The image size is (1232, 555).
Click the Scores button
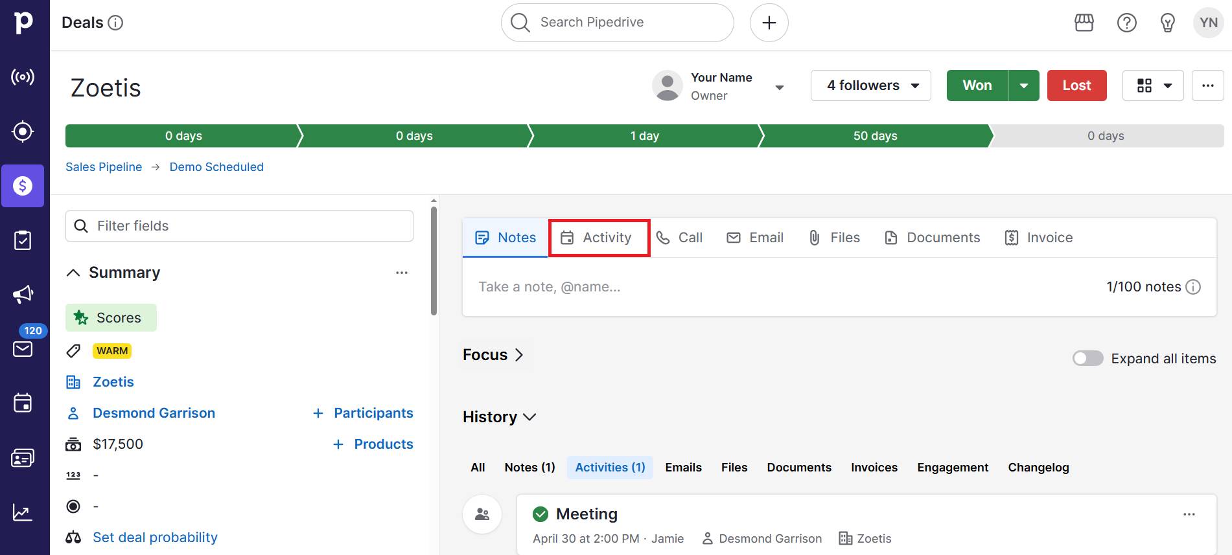(x=111, y=318)
